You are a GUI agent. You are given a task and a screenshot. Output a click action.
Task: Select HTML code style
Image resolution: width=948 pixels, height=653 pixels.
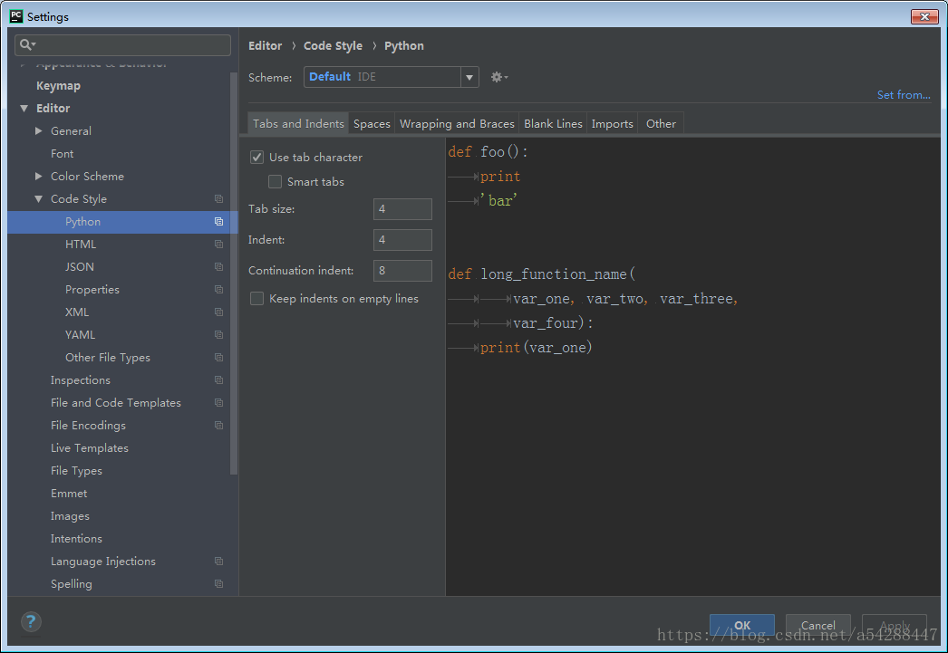(81, 244)
